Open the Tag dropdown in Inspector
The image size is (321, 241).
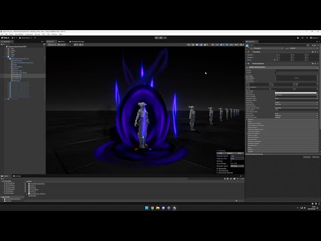tap(268, 48)
